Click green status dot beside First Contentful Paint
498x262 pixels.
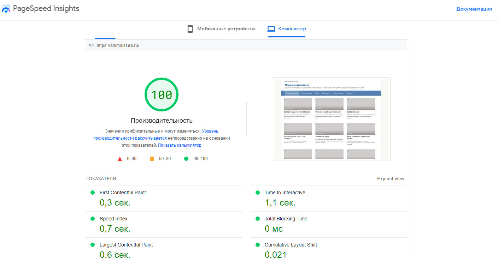[93, 193]
